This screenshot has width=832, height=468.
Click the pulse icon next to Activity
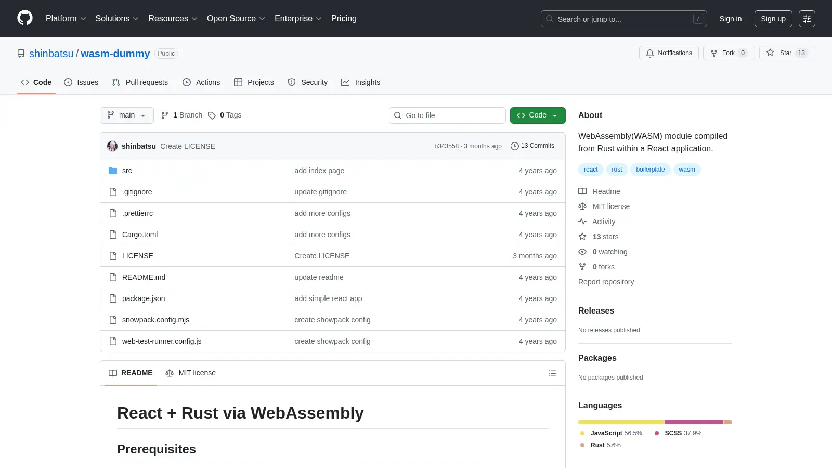point(582,222)
